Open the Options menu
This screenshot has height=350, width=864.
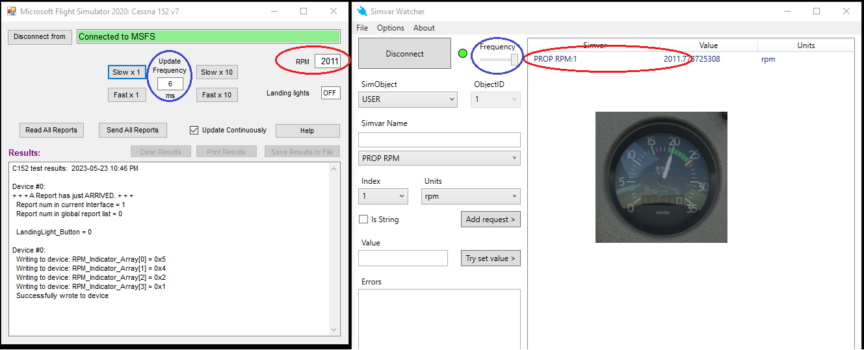click(391, 28)
